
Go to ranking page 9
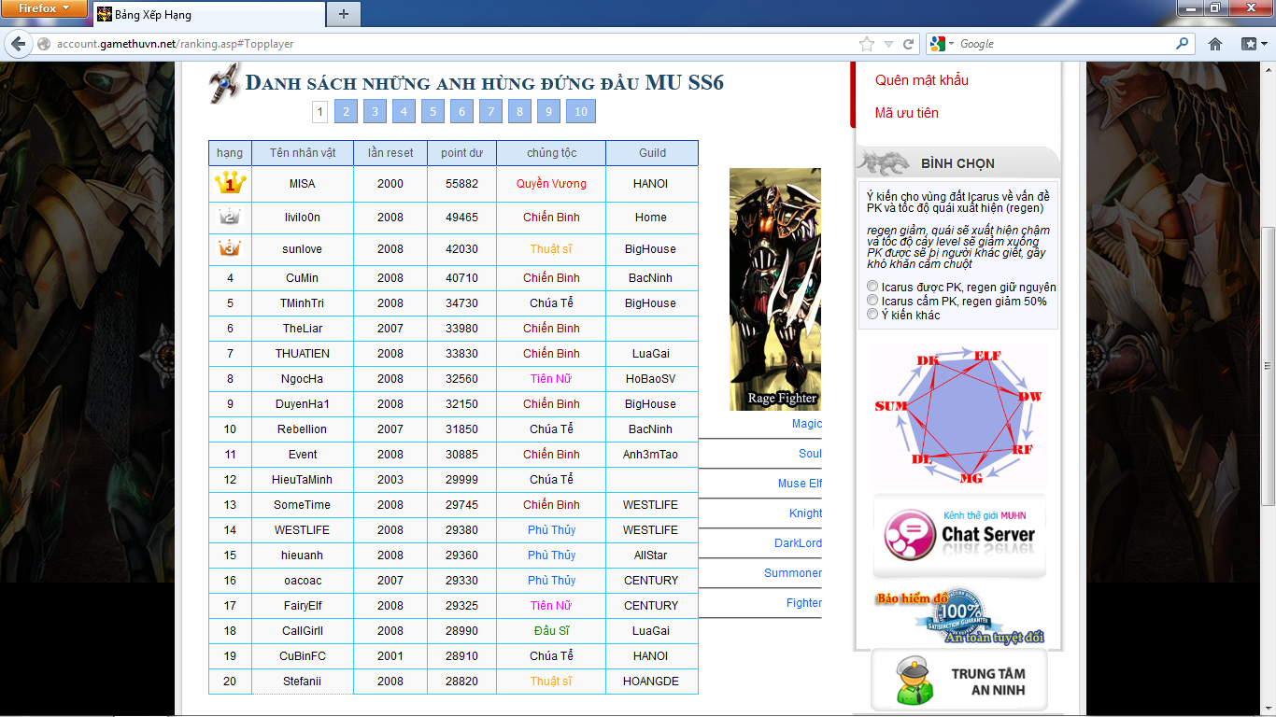click(548, 112)
